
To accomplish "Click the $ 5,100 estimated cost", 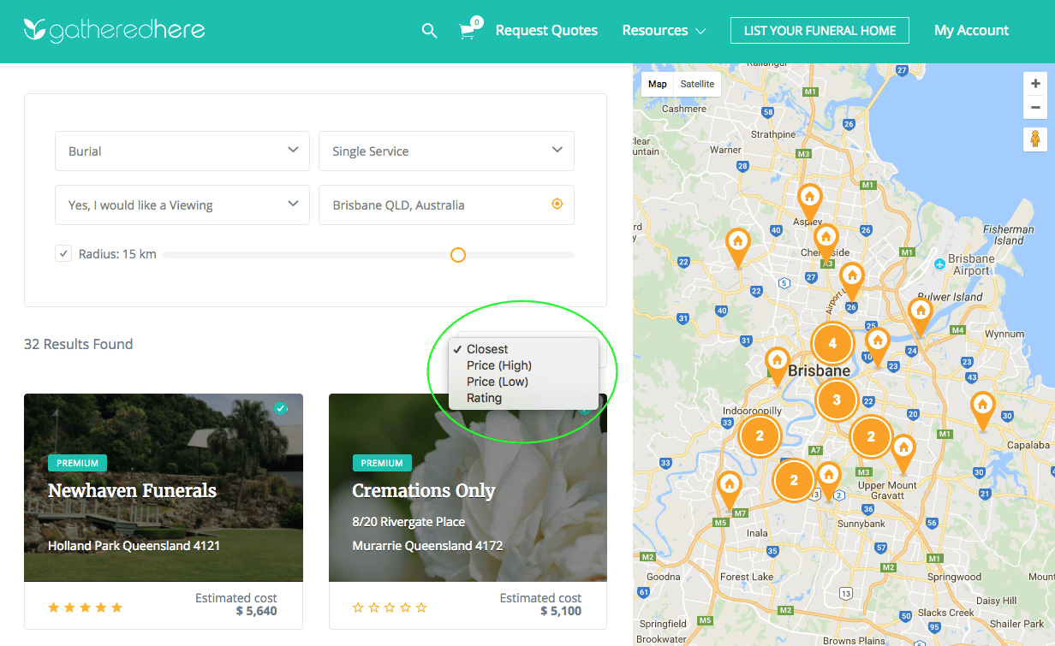I will (x=561, y=611).
